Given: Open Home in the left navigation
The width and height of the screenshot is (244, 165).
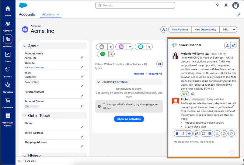Looking at the screenshot, I should pyautogui.click(x=8, y=11).
